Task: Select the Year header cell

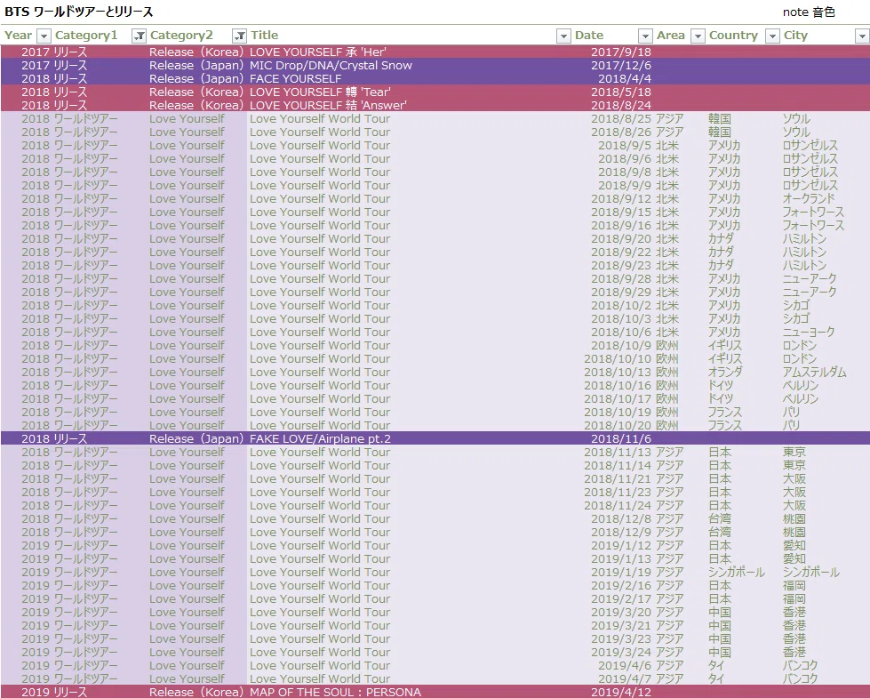Action: [19, 36]
